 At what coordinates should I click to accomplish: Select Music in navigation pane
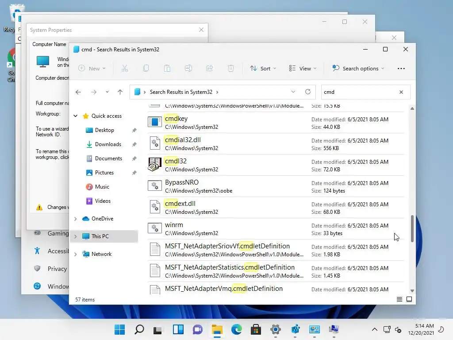102,187
